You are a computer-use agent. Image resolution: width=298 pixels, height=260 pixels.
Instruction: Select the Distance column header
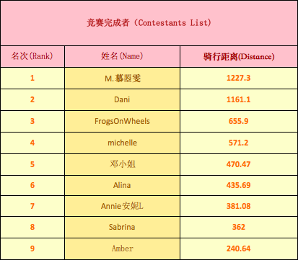pyautogui.click(x=239, y=56)
